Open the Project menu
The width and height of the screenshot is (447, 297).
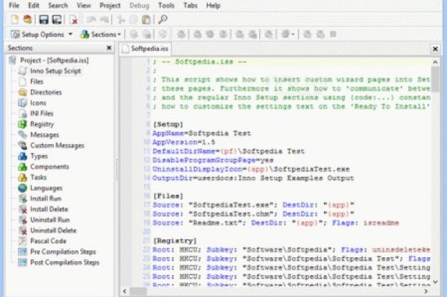point(109,5)
